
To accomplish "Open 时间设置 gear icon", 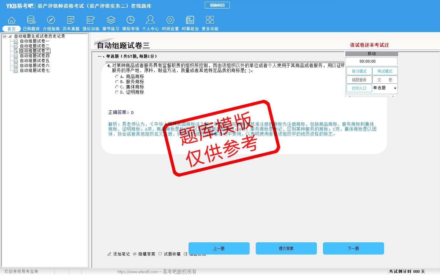I will click(170, 20).
